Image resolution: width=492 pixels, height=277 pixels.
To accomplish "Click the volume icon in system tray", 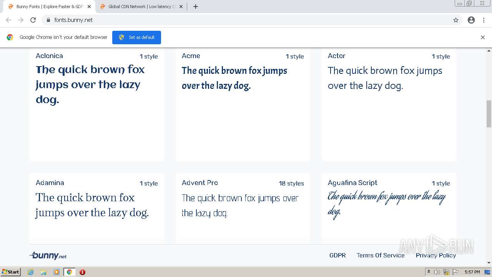I will coord(437,272).
